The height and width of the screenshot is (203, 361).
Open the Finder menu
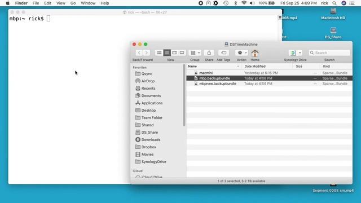tap(21, 3)
